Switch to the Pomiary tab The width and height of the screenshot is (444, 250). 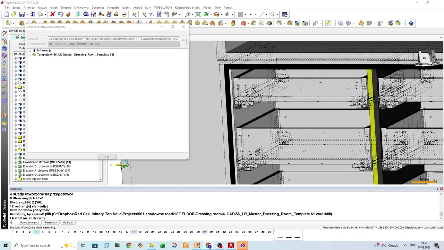68,222
